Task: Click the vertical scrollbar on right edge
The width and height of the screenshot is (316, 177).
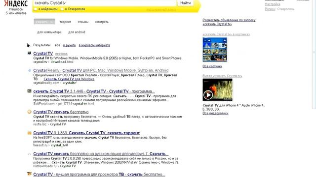Action: pyautogui.click(x=314, y=54)
